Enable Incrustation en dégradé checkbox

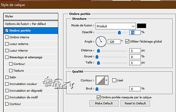point(7,90)
